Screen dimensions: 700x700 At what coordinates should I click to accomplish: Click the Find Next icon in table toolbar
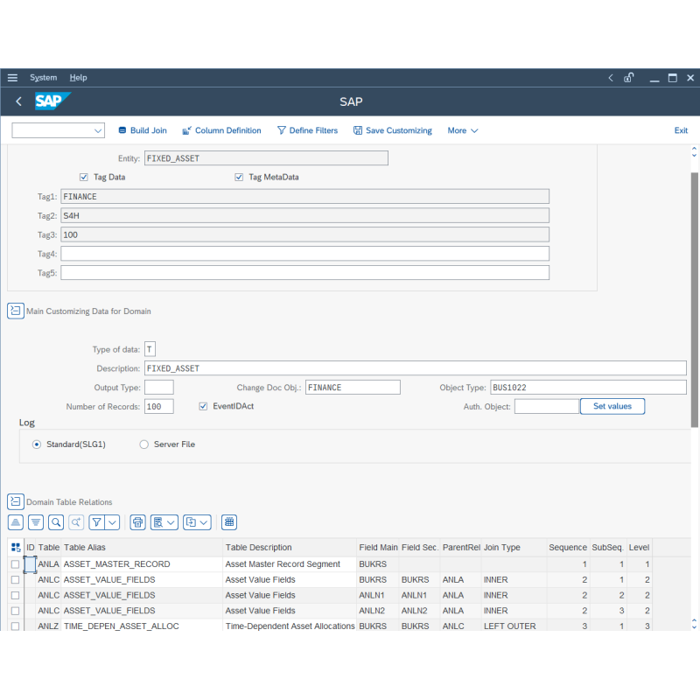pos(76,521)
